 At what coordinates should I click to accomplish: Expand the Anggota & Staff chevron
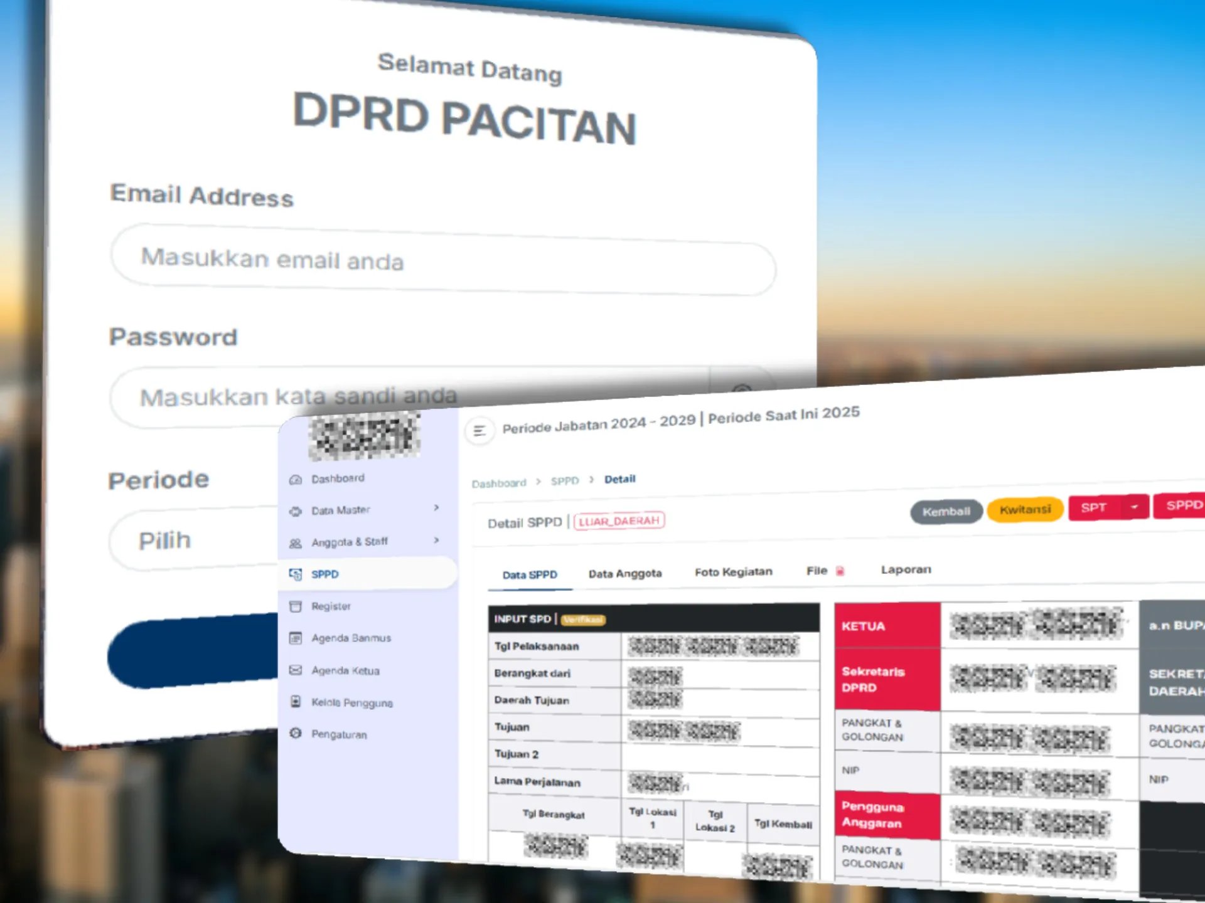point(436,540)
